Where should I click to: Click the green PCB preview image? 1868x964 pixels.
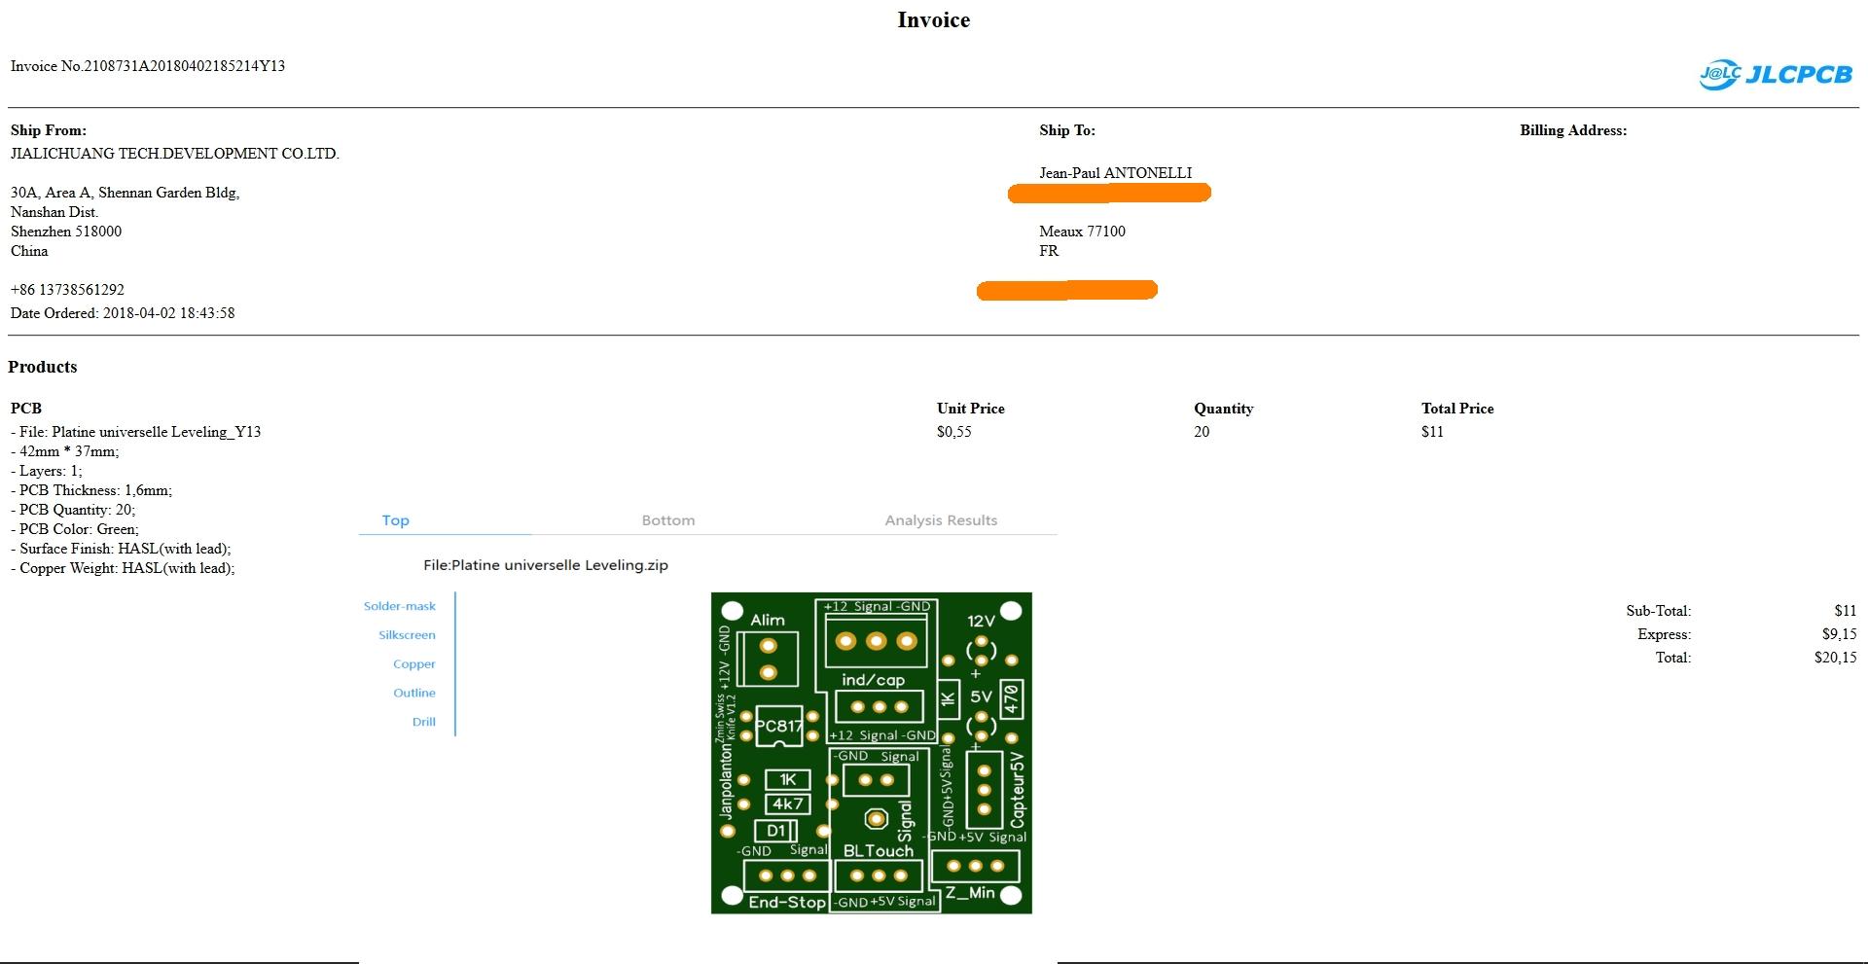(x=871, y=753)
